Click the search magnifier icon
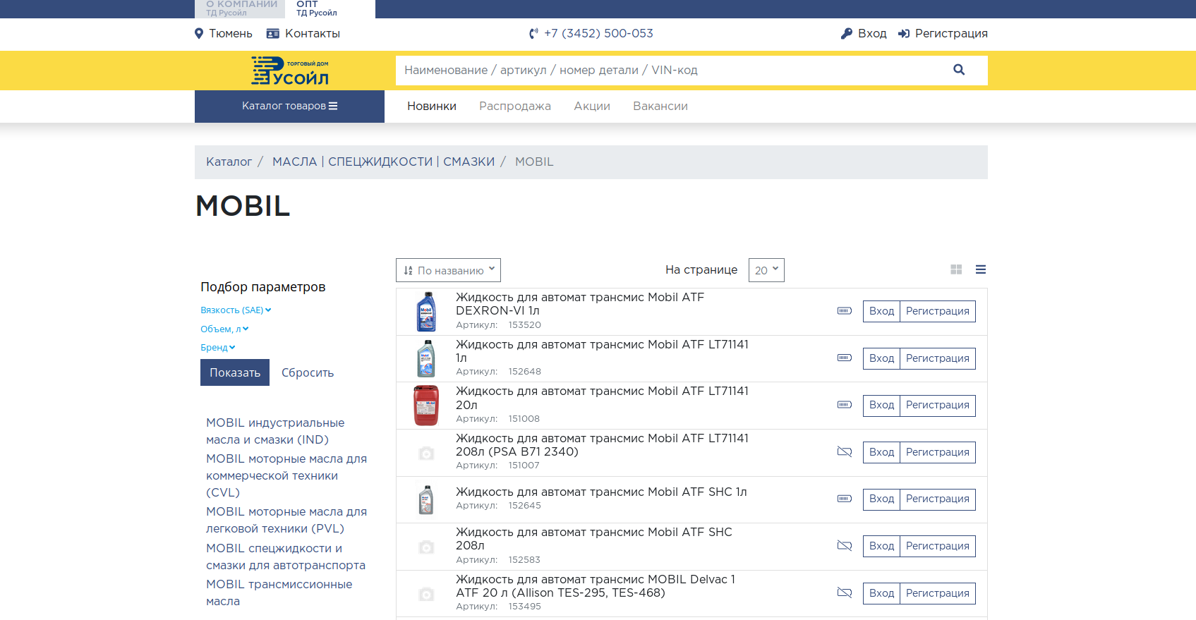The height and width of the screenshot is (620, 1196). (959, 70)
